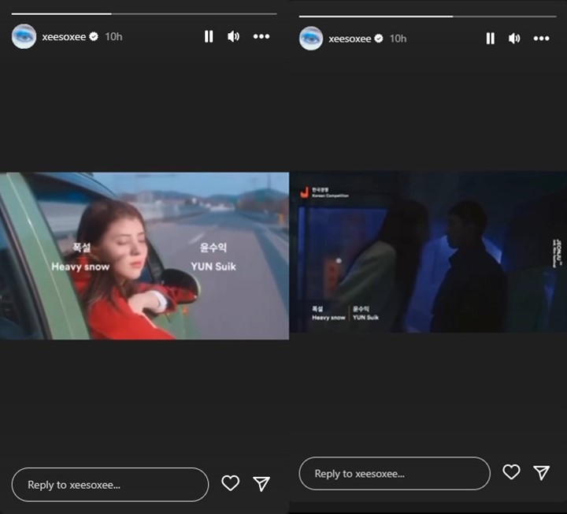Pause the left xeesoxee story
Viewport: 567px width, 514px height.
pyautogui.click(x=209, y=36)
